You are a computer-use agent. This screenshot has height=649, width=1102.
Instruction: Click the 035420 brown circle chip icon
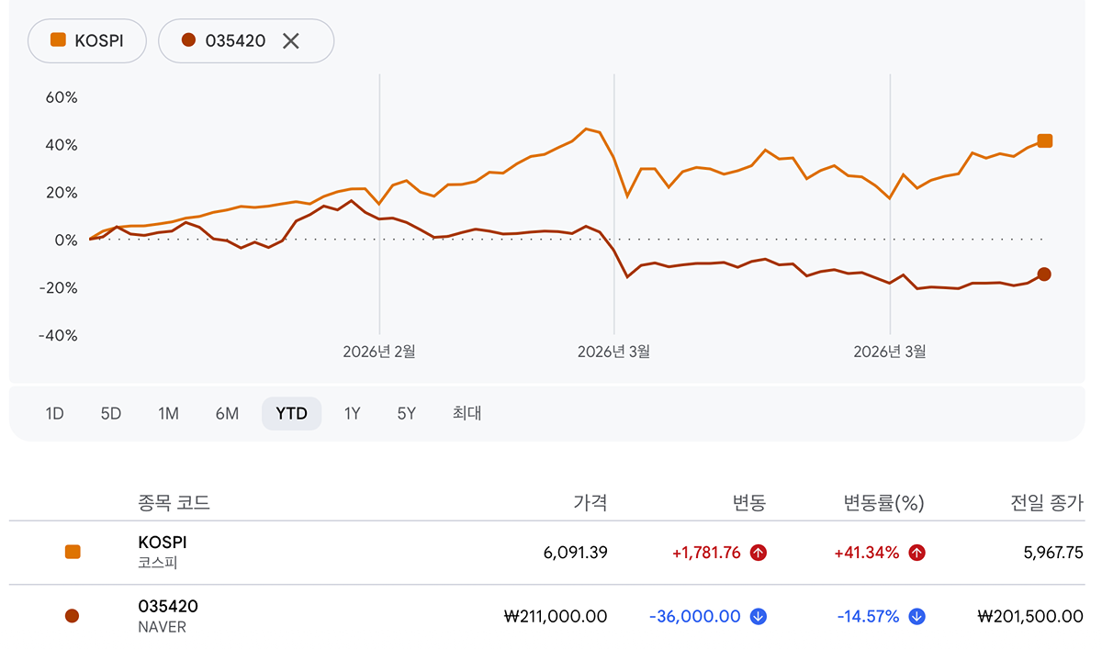point(188,40)
